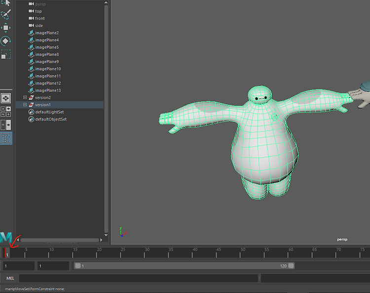This screenshot has width=370, height=293.
Task: Click the Outliner horizontal scrollbar
Action: tap(60, 240)
